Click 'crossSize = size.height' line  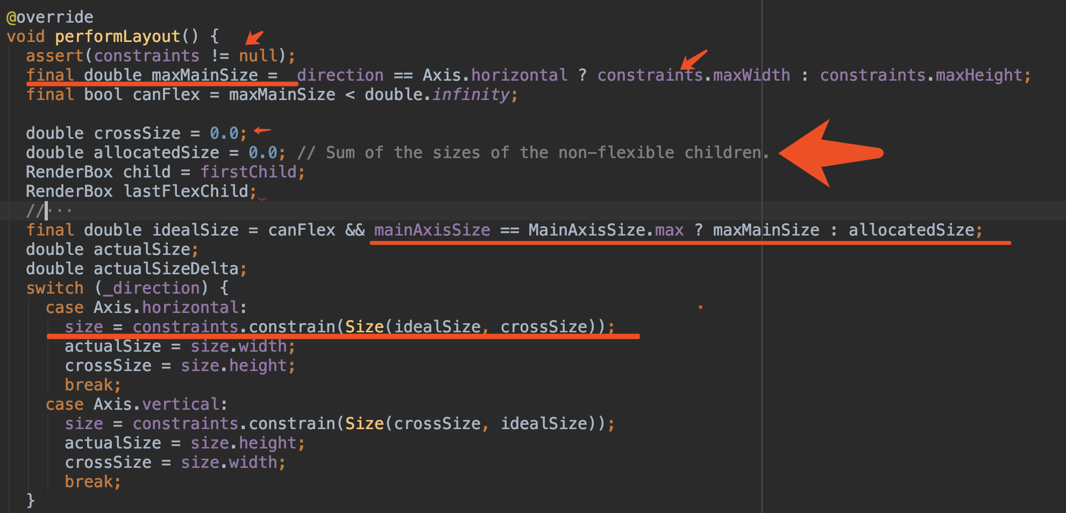pyautogui.click(x=180, y=366)
